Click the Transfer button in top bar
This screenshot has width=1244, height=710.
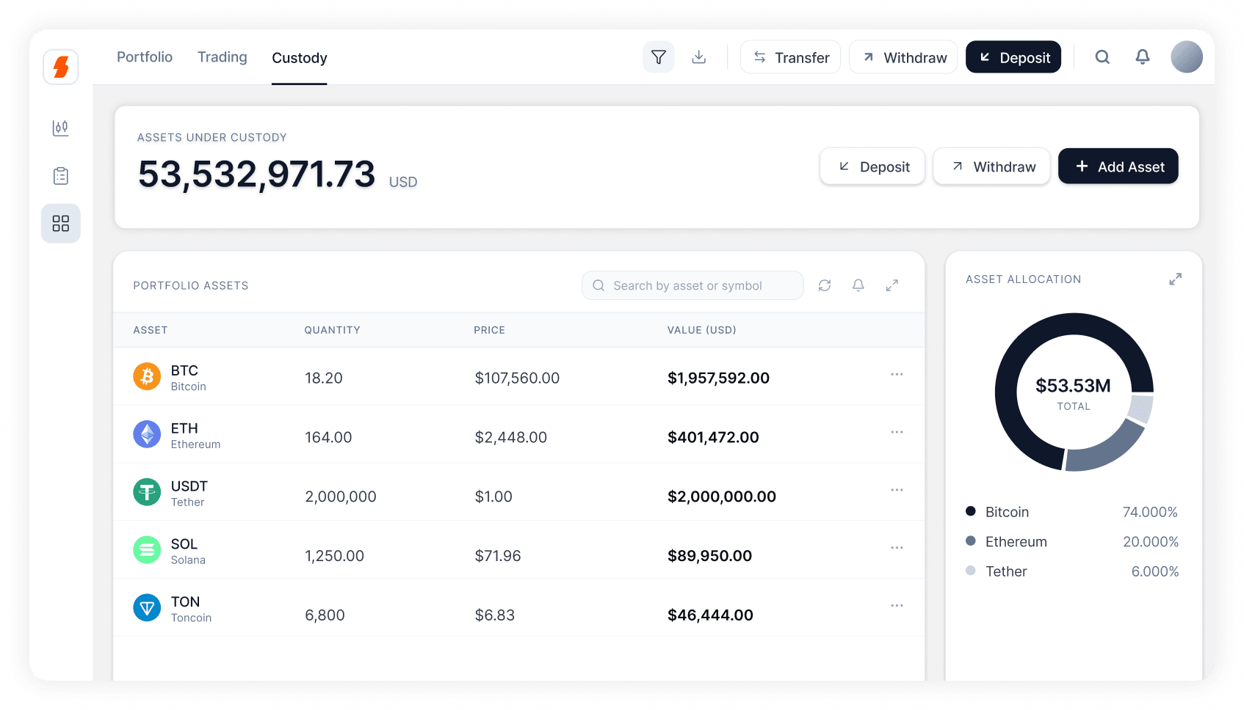pyautogui.click(x=791, y=57)
